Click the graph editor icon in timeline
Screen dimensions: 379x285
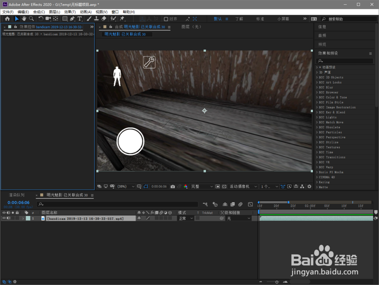point(251,204)
